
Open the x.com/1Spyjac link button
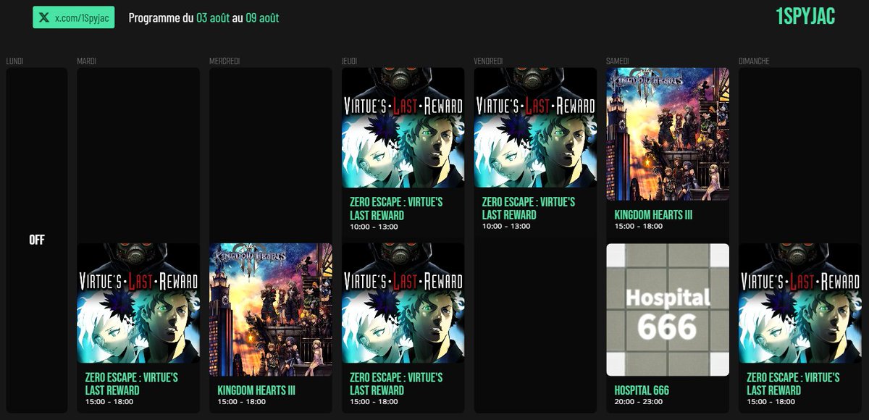[73, 17]
